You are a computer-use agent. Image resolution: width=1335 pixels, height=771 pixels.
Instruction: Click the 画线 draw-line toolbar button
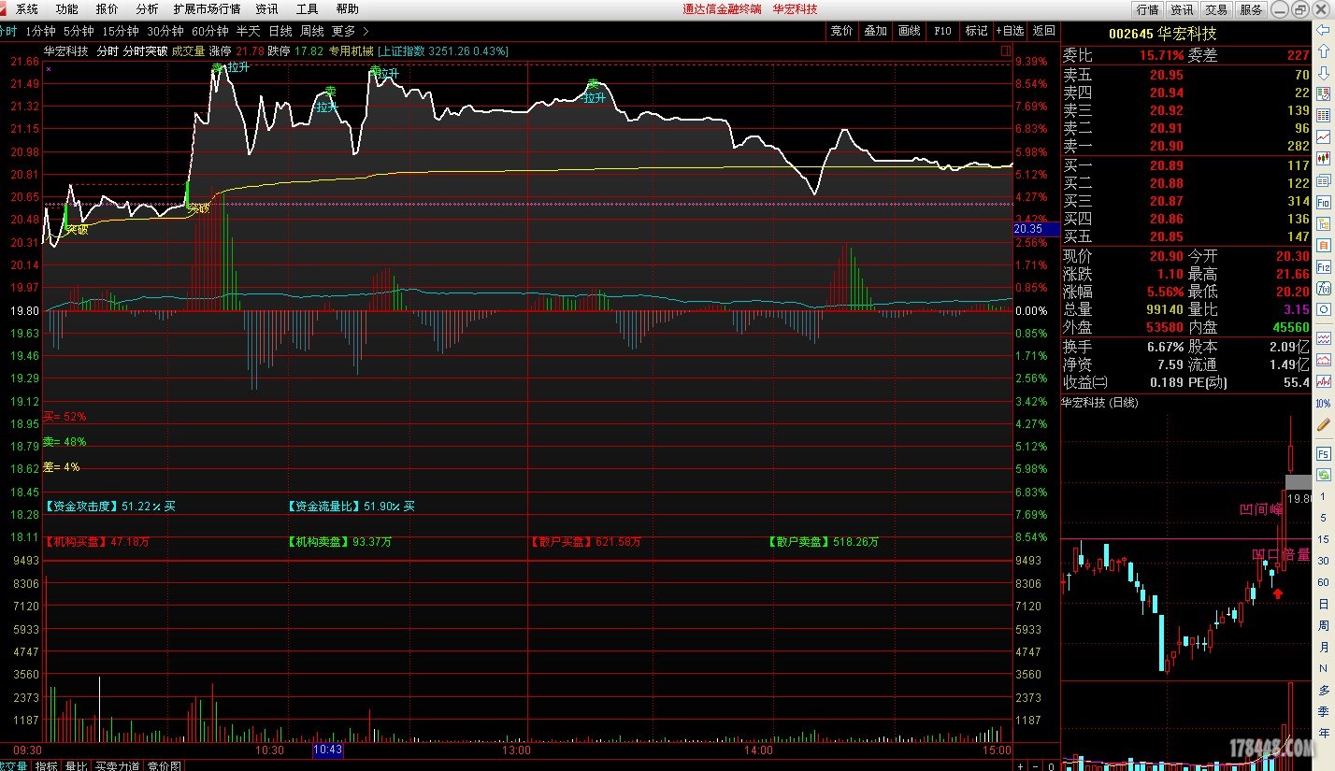point(910,31)
